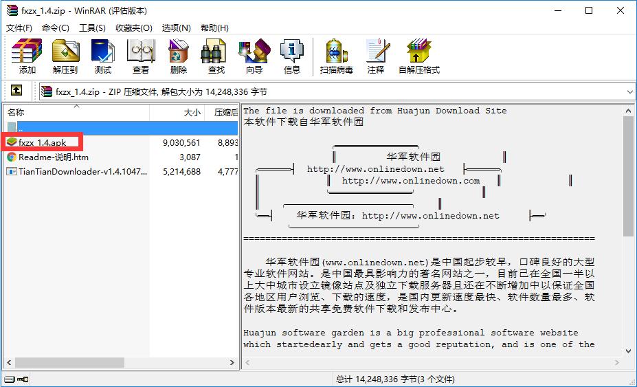The height and width of the screenshot is (387, 637).
Task: Click the Chrome icon of Readme-说明.htm
Action: point(12,157)
